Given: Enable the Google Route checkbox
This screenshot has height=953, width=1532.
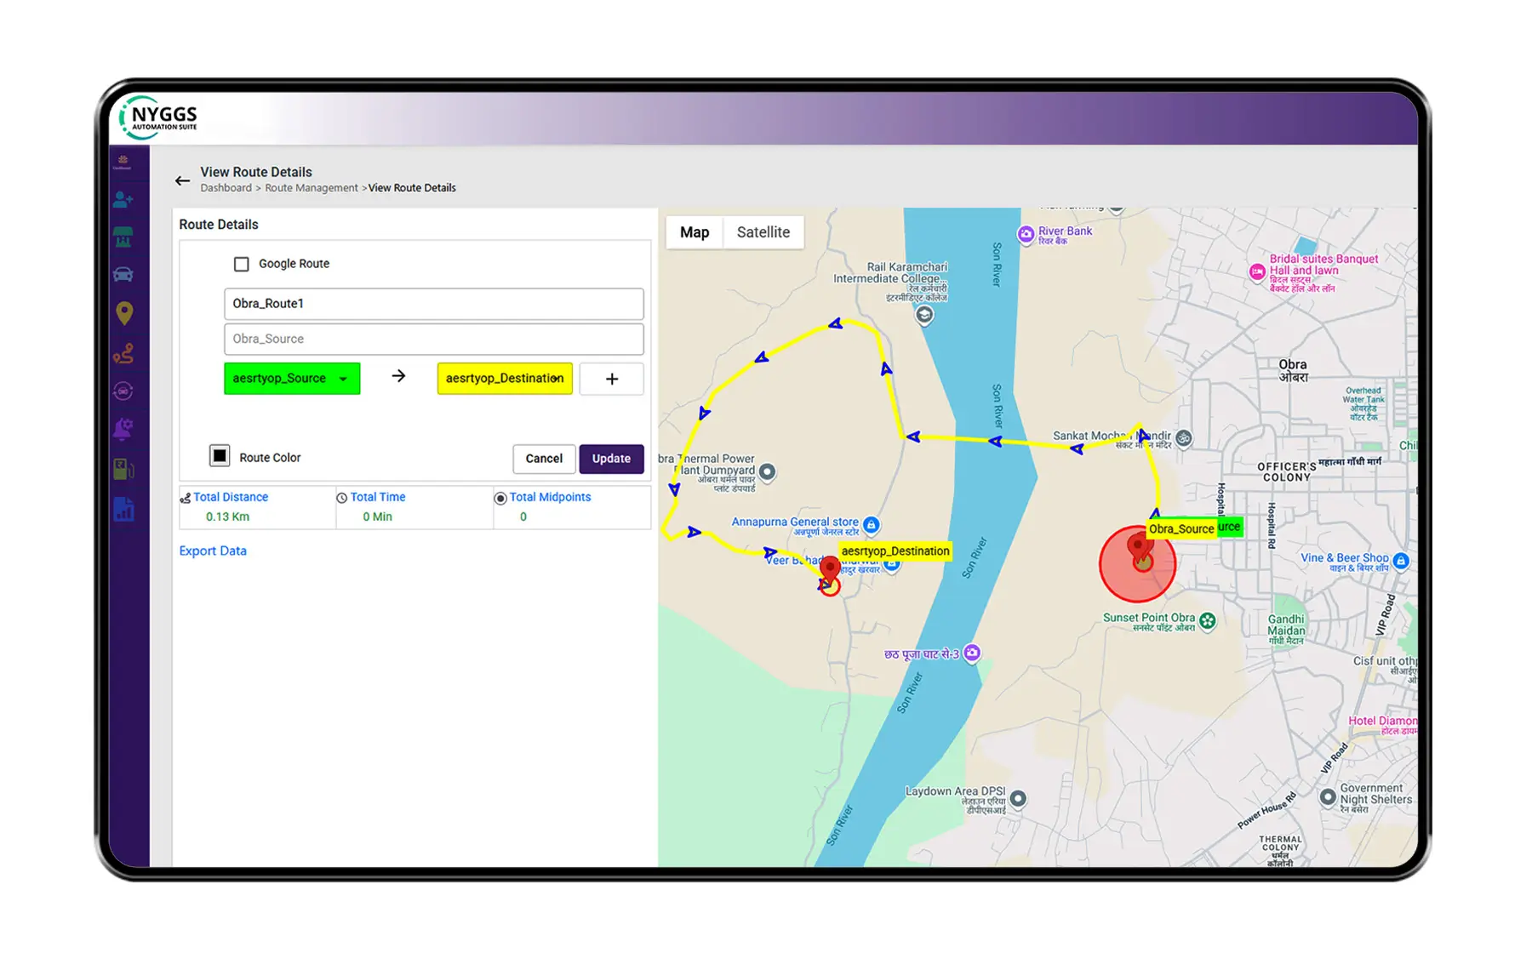Looking at the screenshot, I should [x=242, y=264].
